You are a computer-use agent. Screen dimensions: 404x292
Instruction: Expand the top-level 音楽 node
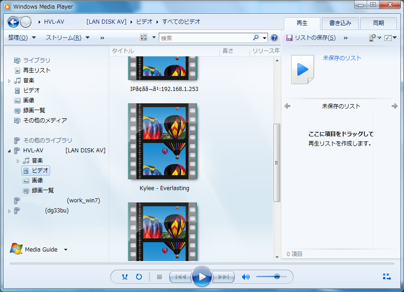(9, 81)
